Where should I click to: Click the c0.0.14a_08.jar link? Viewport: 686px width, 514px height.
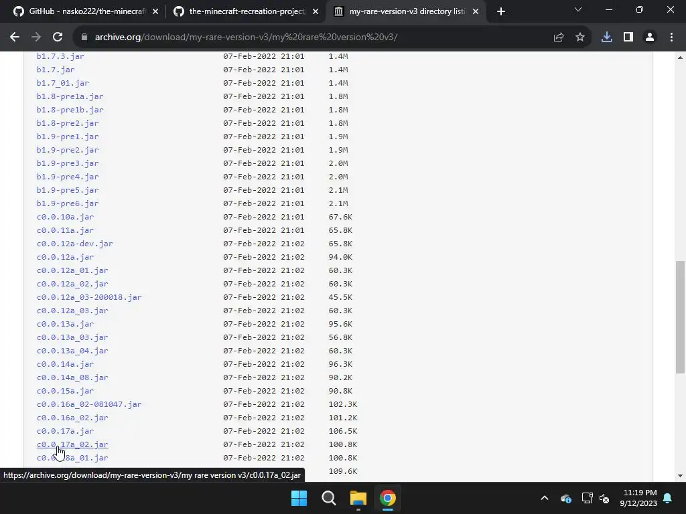tap(72, 377)
